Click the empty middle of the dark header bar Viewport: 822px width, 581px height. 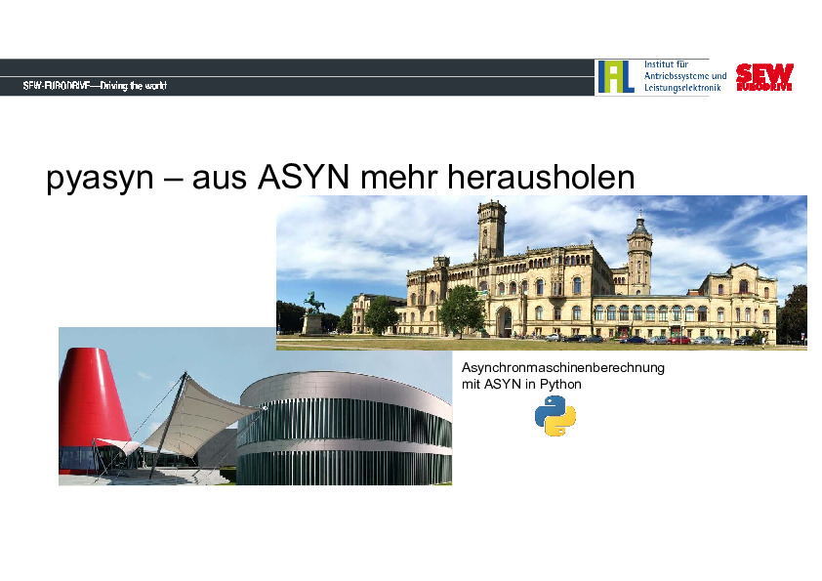(381, 86)
